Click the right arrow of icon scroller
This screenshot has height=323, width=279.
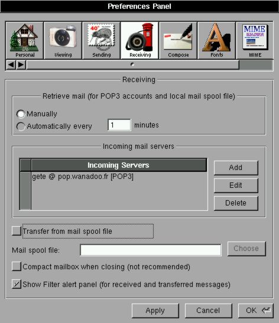tap(21, 65)
